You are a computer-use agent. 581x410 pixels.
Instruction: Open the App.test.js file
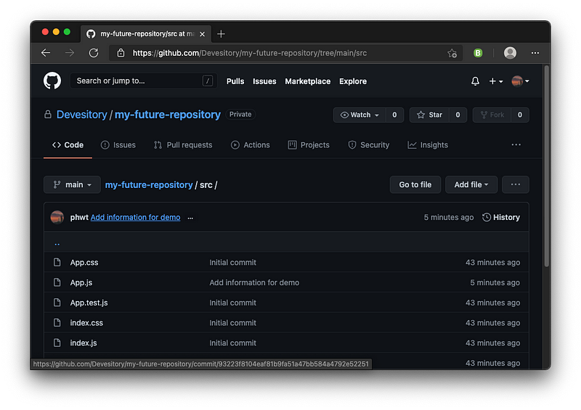(x=89, y=303)
